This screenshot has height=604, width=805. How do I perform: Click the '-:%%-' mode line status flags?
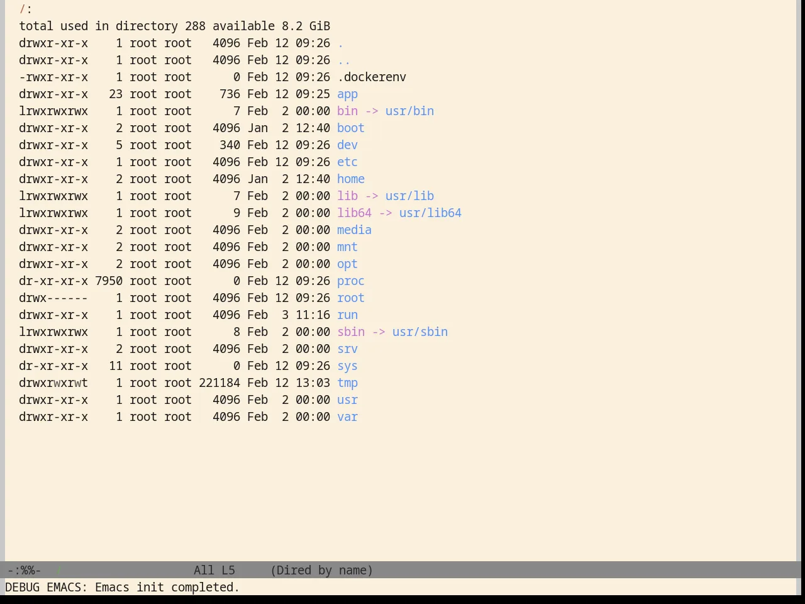[x=24, y=571]
